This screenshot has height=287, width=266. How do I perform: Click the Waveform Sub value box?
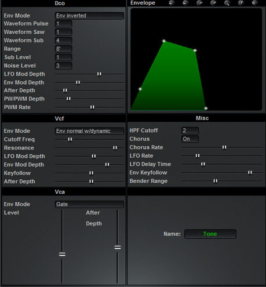(64, 41)
